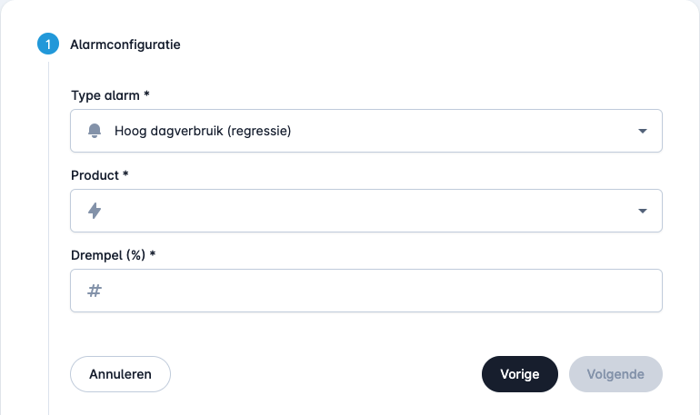Click the lightning bolt icon in Product field
This screenshot has height=415, width=700.
click(95, 211)
